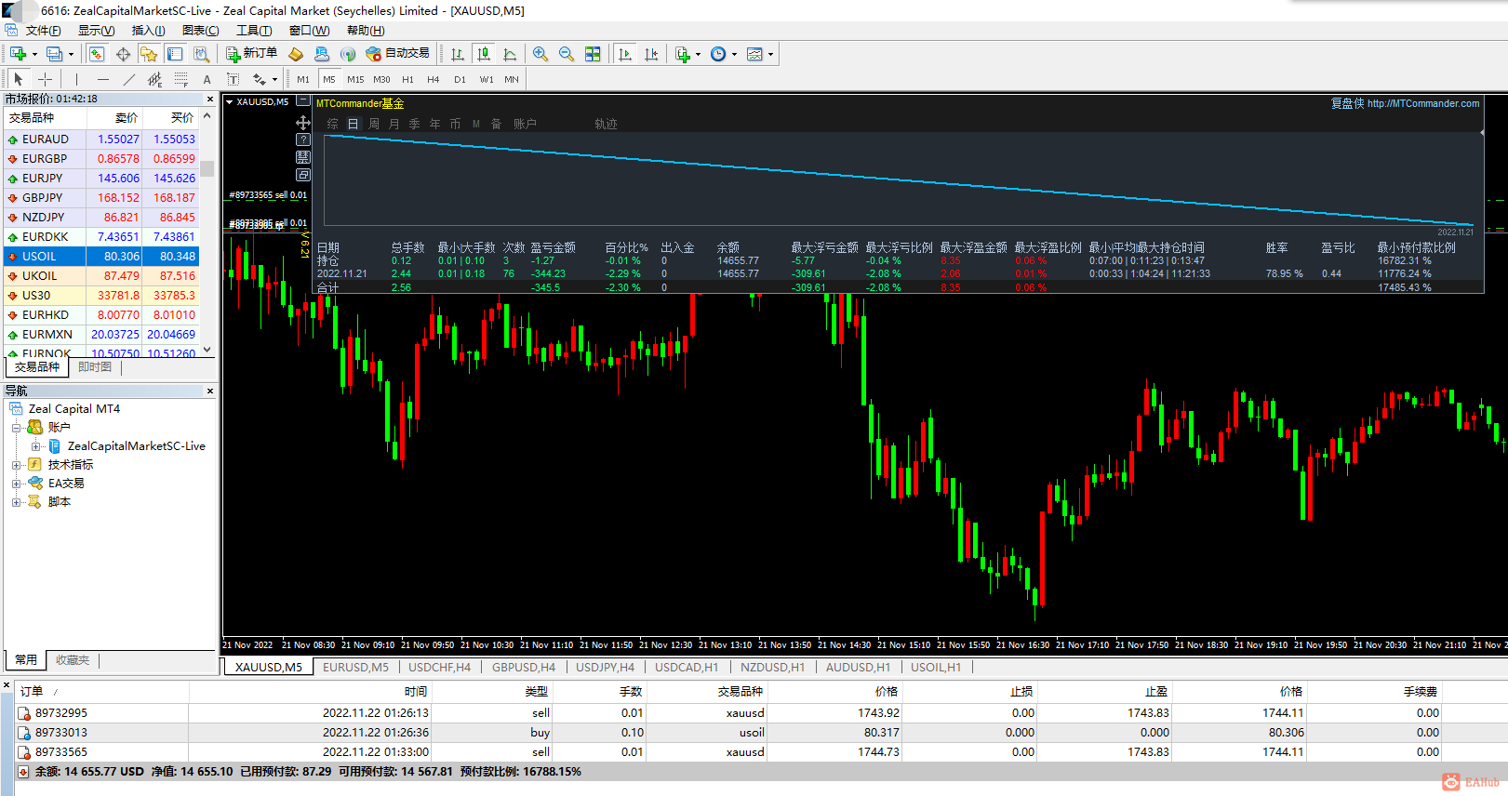Switch to the USOIL,H1 chart tab
This screenshot has width=1508, height=796.
pos(936,667)
